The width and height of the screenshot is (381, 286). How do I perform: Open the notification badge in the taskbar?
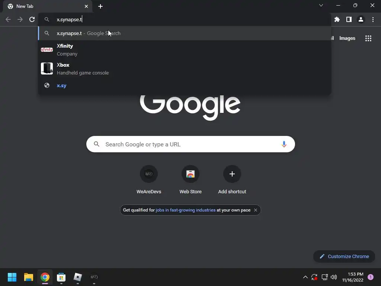(x=371, y=277)
